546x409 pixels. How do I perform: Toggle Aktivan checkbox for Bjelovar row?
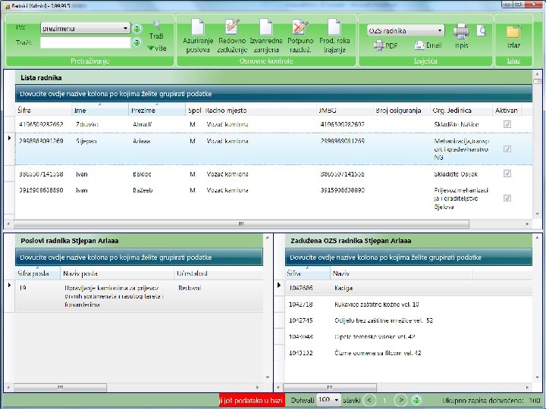pyautogui.click(x=507, y=198)
